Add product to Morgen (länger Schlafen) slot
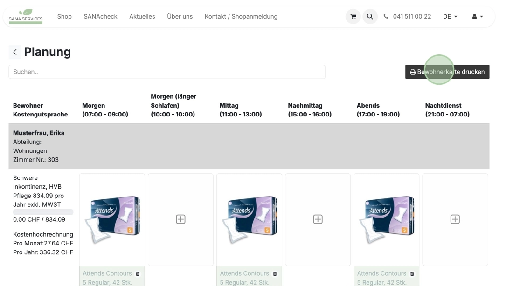This screenshot has width=513, height=286. (180, 219)
